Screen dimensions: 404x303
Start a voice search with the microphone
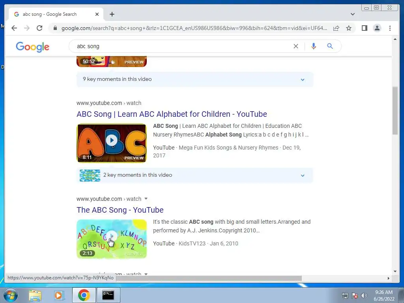[x=314, y=46]
